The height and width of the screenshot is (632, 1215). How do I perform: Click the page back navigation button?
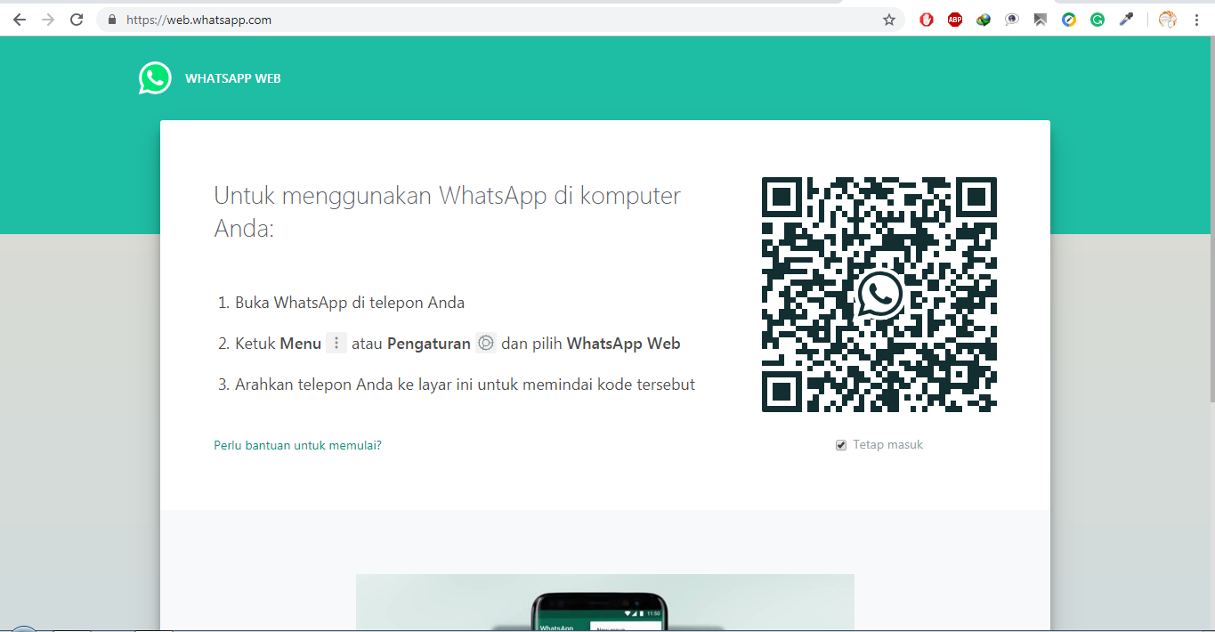19,19
